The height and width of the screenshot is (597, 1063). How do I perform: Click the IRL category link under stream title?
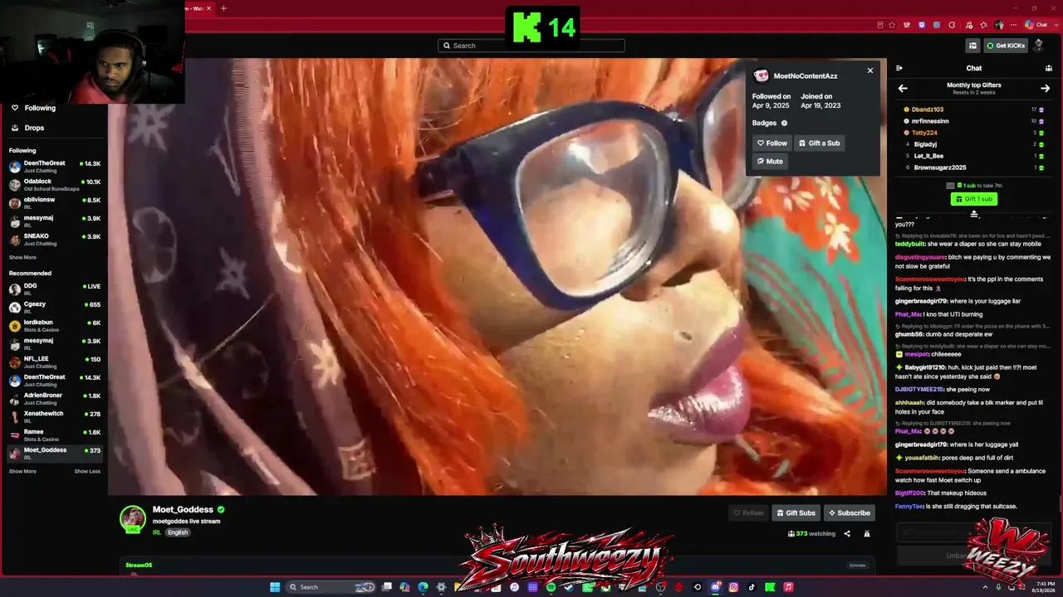click(x=157, y=532)
